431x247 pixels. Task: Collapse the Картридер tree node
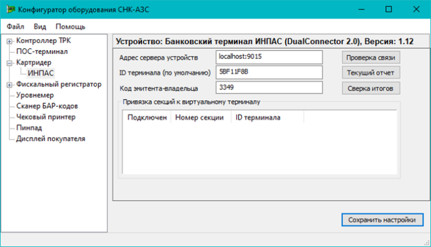[x=10, y=63]
